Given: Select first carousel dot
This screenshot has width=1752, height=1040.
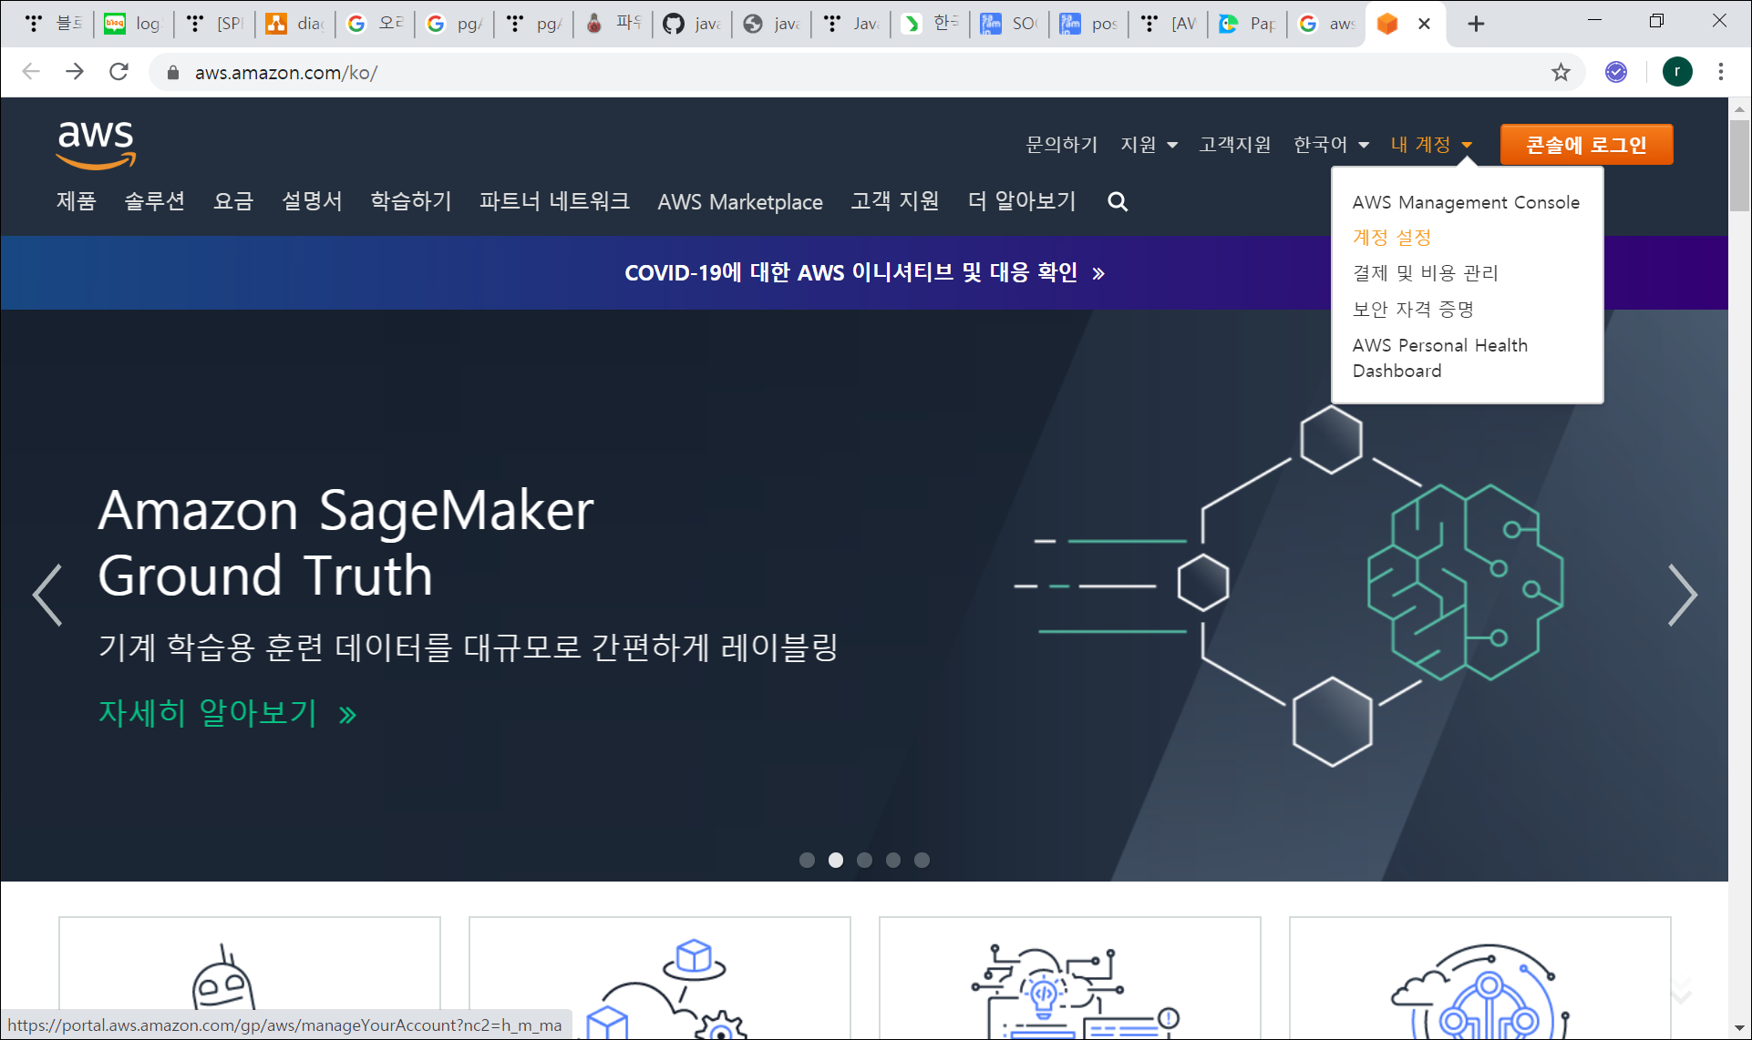Looking at the screenshot, I should [x=807, y=860].
